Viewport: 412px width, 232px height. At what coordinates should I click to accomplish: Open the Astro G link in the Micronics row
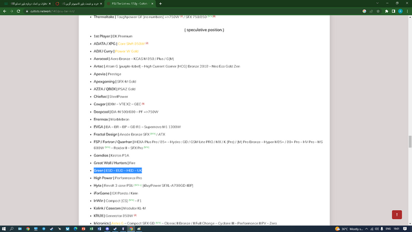[117, 224]
